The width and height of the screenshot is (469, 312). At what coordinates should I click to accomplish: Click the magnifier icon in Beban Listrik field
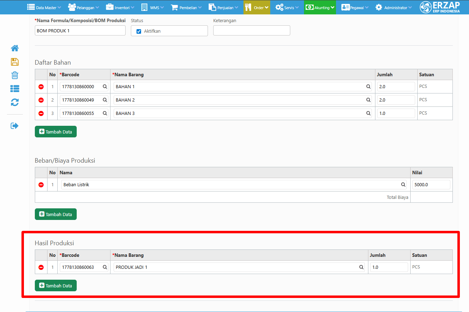coord(403,184)
